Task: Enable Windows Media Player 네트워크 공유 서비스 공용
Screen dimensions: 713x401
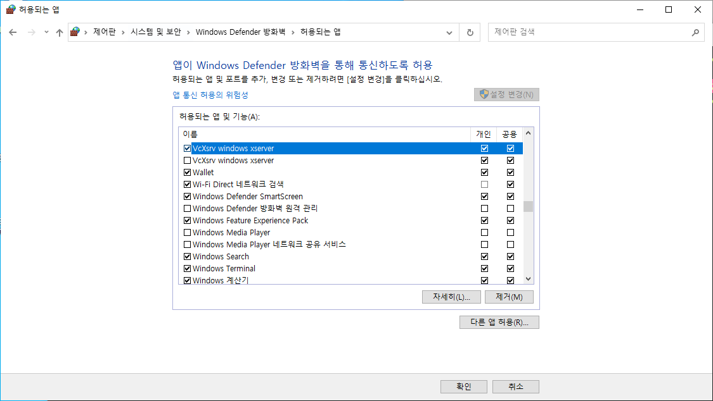Action: pos(510,245)
